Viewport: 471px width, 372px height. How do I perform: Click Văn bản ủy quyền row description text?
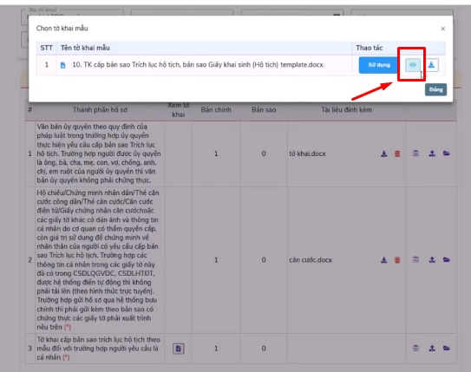pyautogui.click(x=99, y=153)
